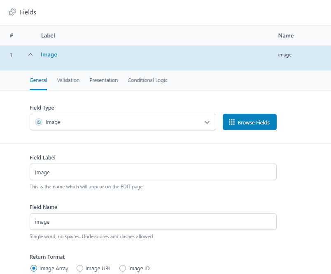Screen dimensions: 331x274
Task: Click the field name value "image" in row
Action: click(284, 55)
